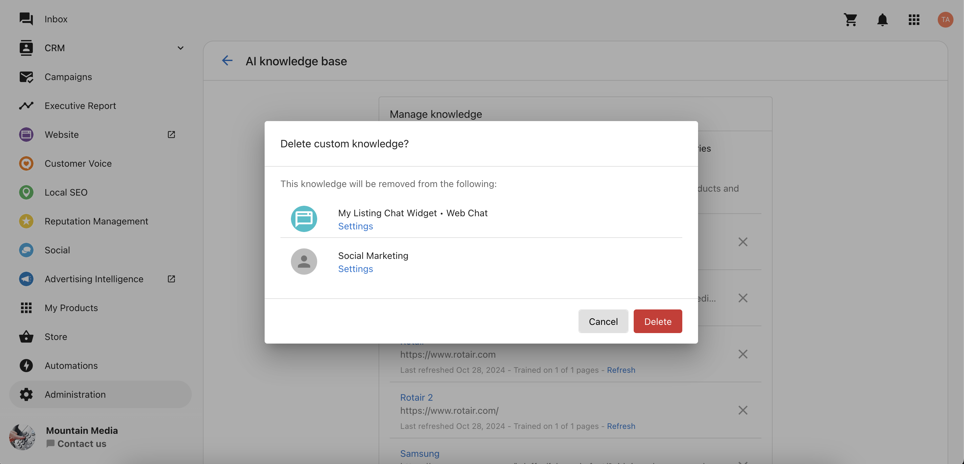Remove the Rotair knowledge entry

pos(743,354)
